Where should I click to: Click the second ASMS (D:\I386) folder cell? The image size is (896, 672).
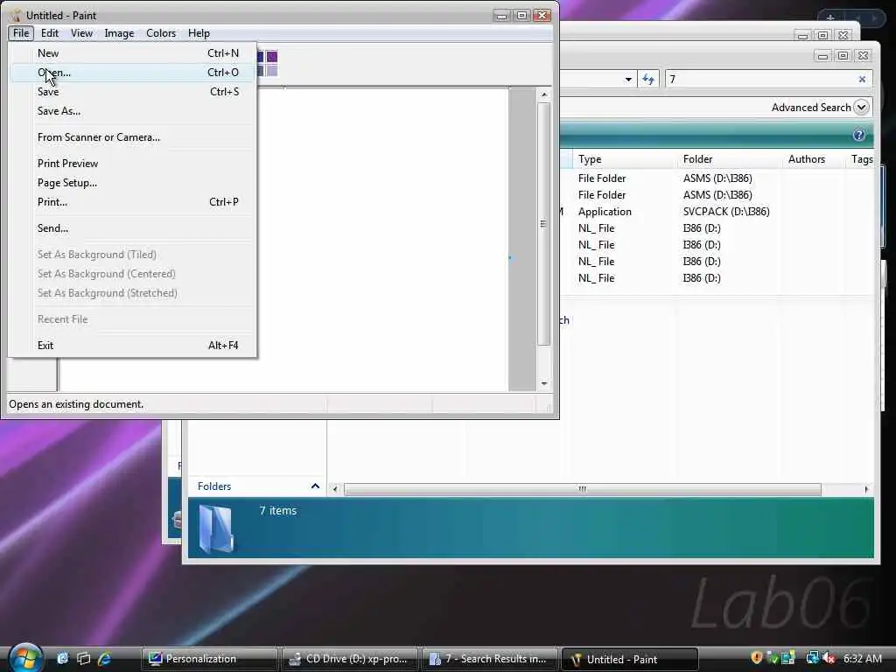(717, 195)
